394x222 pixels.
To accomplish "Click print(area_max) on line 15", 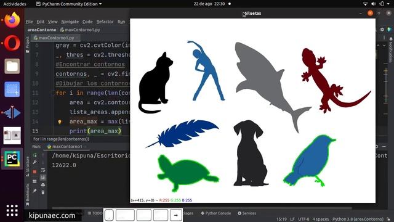I will tap(95, 131).
